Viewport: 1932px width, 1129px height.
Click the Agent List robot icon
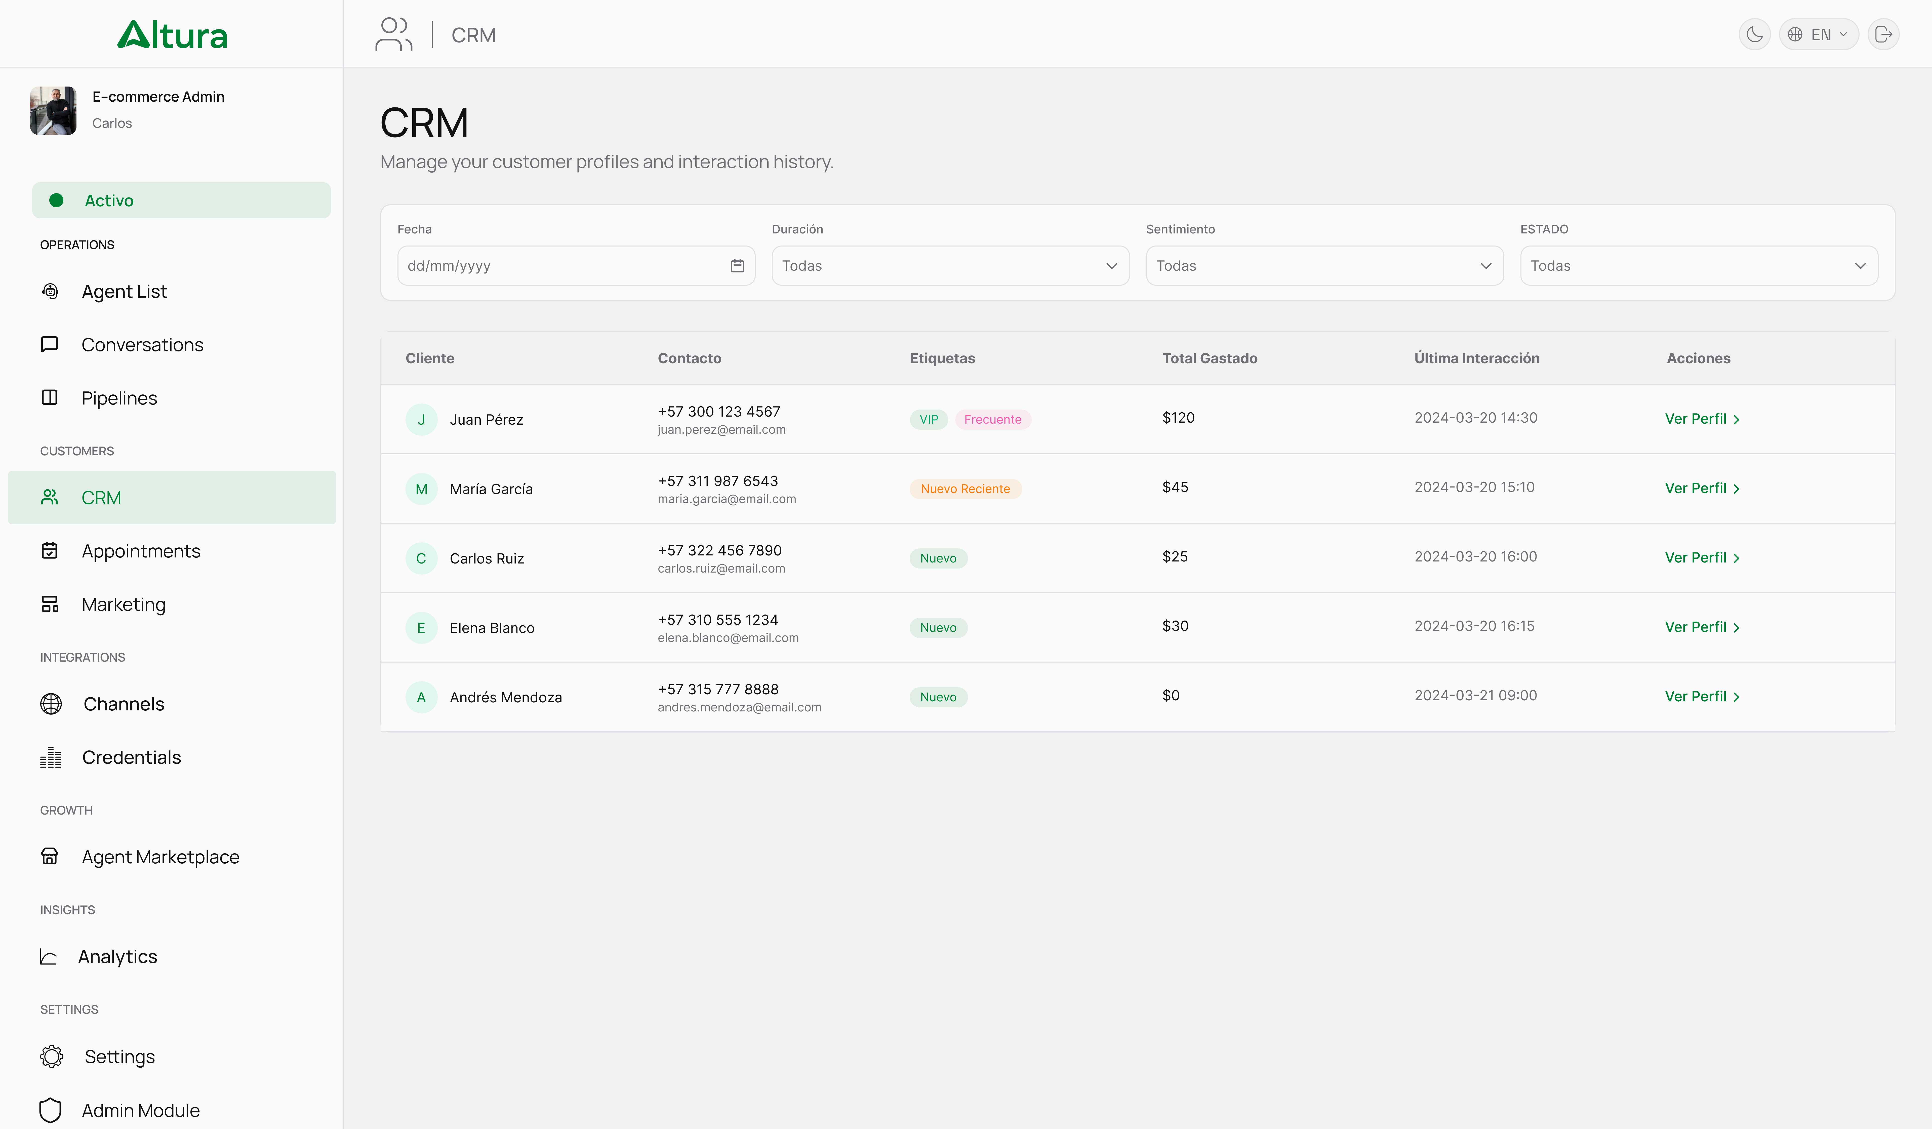[x=51, y=291]
